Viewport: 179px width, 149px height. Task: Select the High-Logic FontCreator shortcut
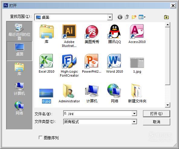click(69, 65)
